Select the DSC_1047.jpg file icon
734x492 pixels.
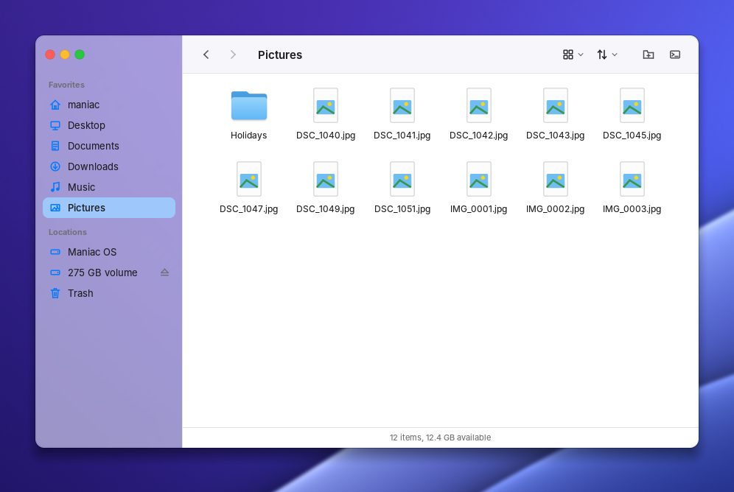(249, 179)
